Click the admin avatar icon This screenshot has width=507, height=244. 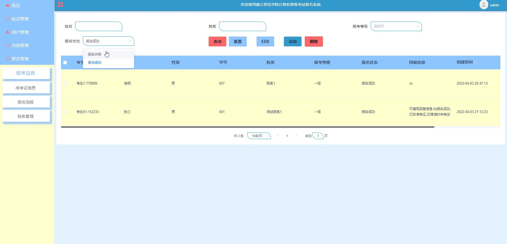click(484, 5)
